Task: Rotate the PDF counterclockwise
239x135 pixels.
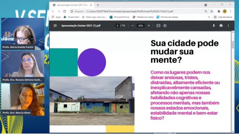Action: point(165,25)
